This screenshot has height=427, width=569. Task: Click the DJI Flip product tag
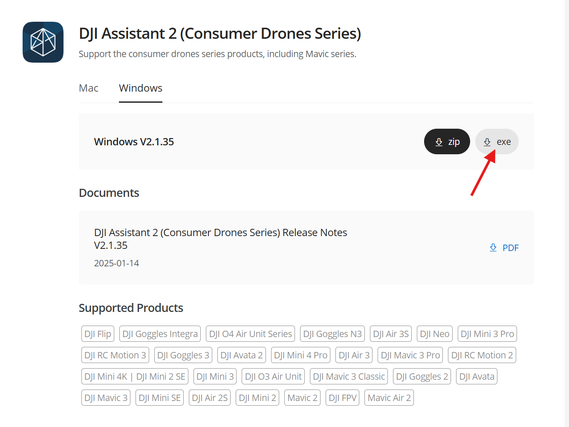pos(98,334)
